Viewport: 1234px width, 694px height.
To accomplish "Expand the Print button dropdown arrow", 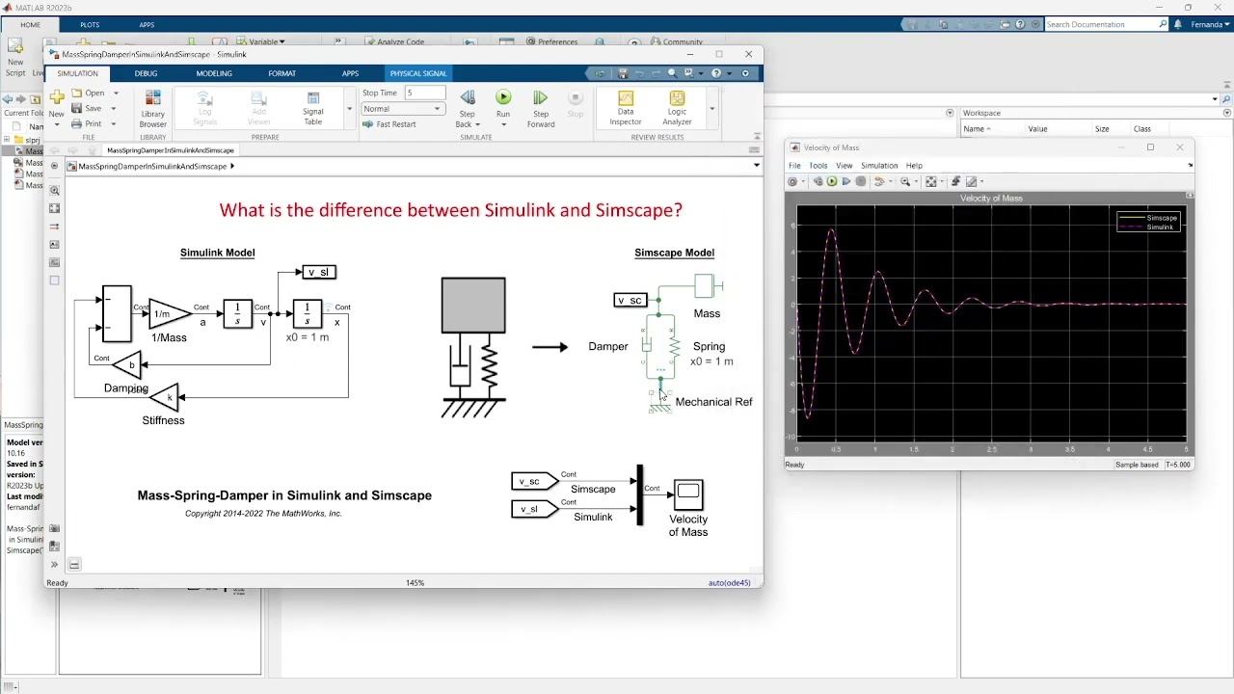I will click(113, 124).
